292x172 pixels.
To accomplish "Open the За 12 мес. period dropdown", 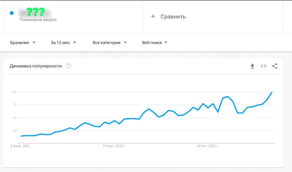I will tap(63, 43).
